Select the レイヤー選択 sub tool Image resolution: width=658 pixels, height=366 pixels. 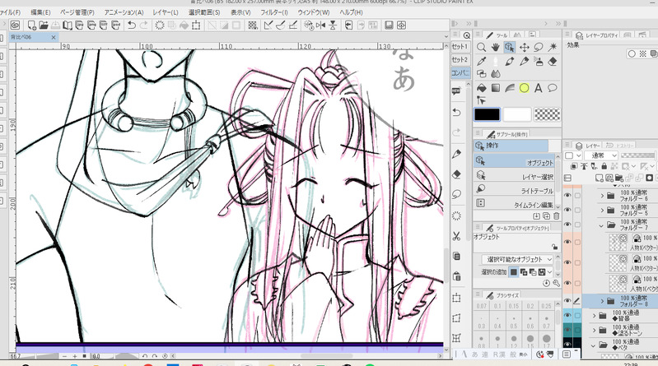point(515,177)
